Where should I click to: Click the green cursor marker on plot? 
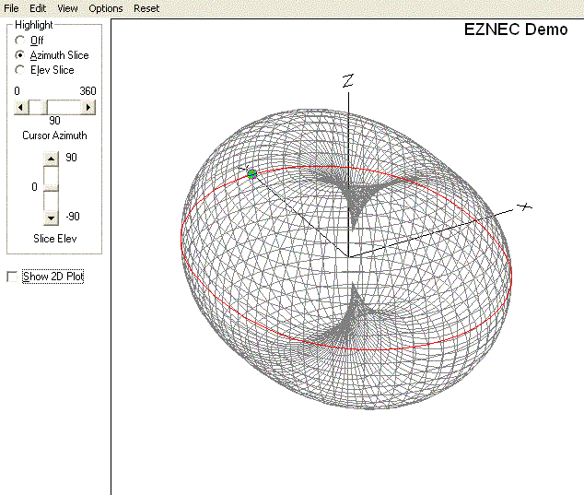[x=251, y=173]
